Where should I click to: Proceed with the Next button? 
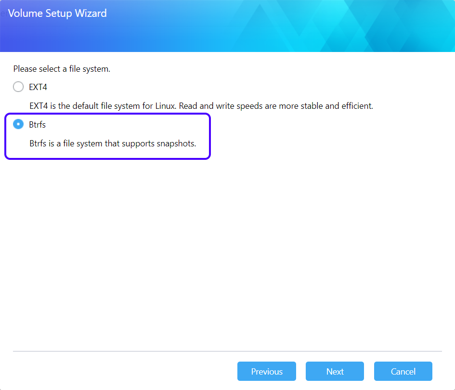tap(335, 371)
